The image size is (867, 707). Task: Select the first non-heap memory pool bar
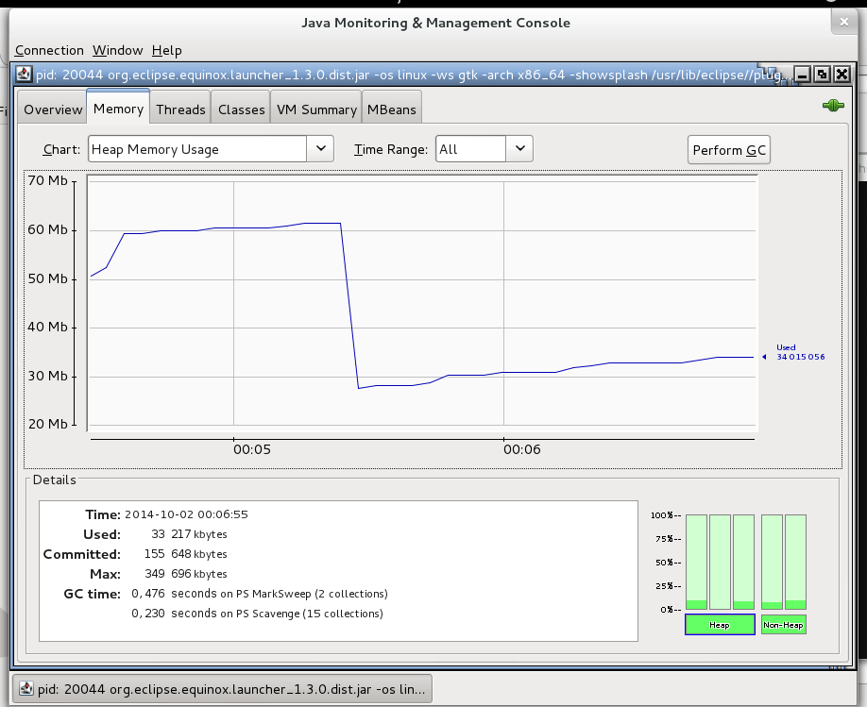pos(772,562)
